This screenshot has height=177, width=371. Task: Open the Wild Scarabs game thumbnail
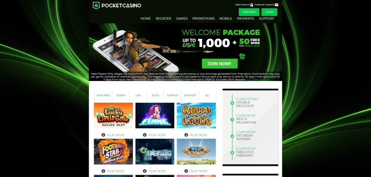tap(196, 151)
